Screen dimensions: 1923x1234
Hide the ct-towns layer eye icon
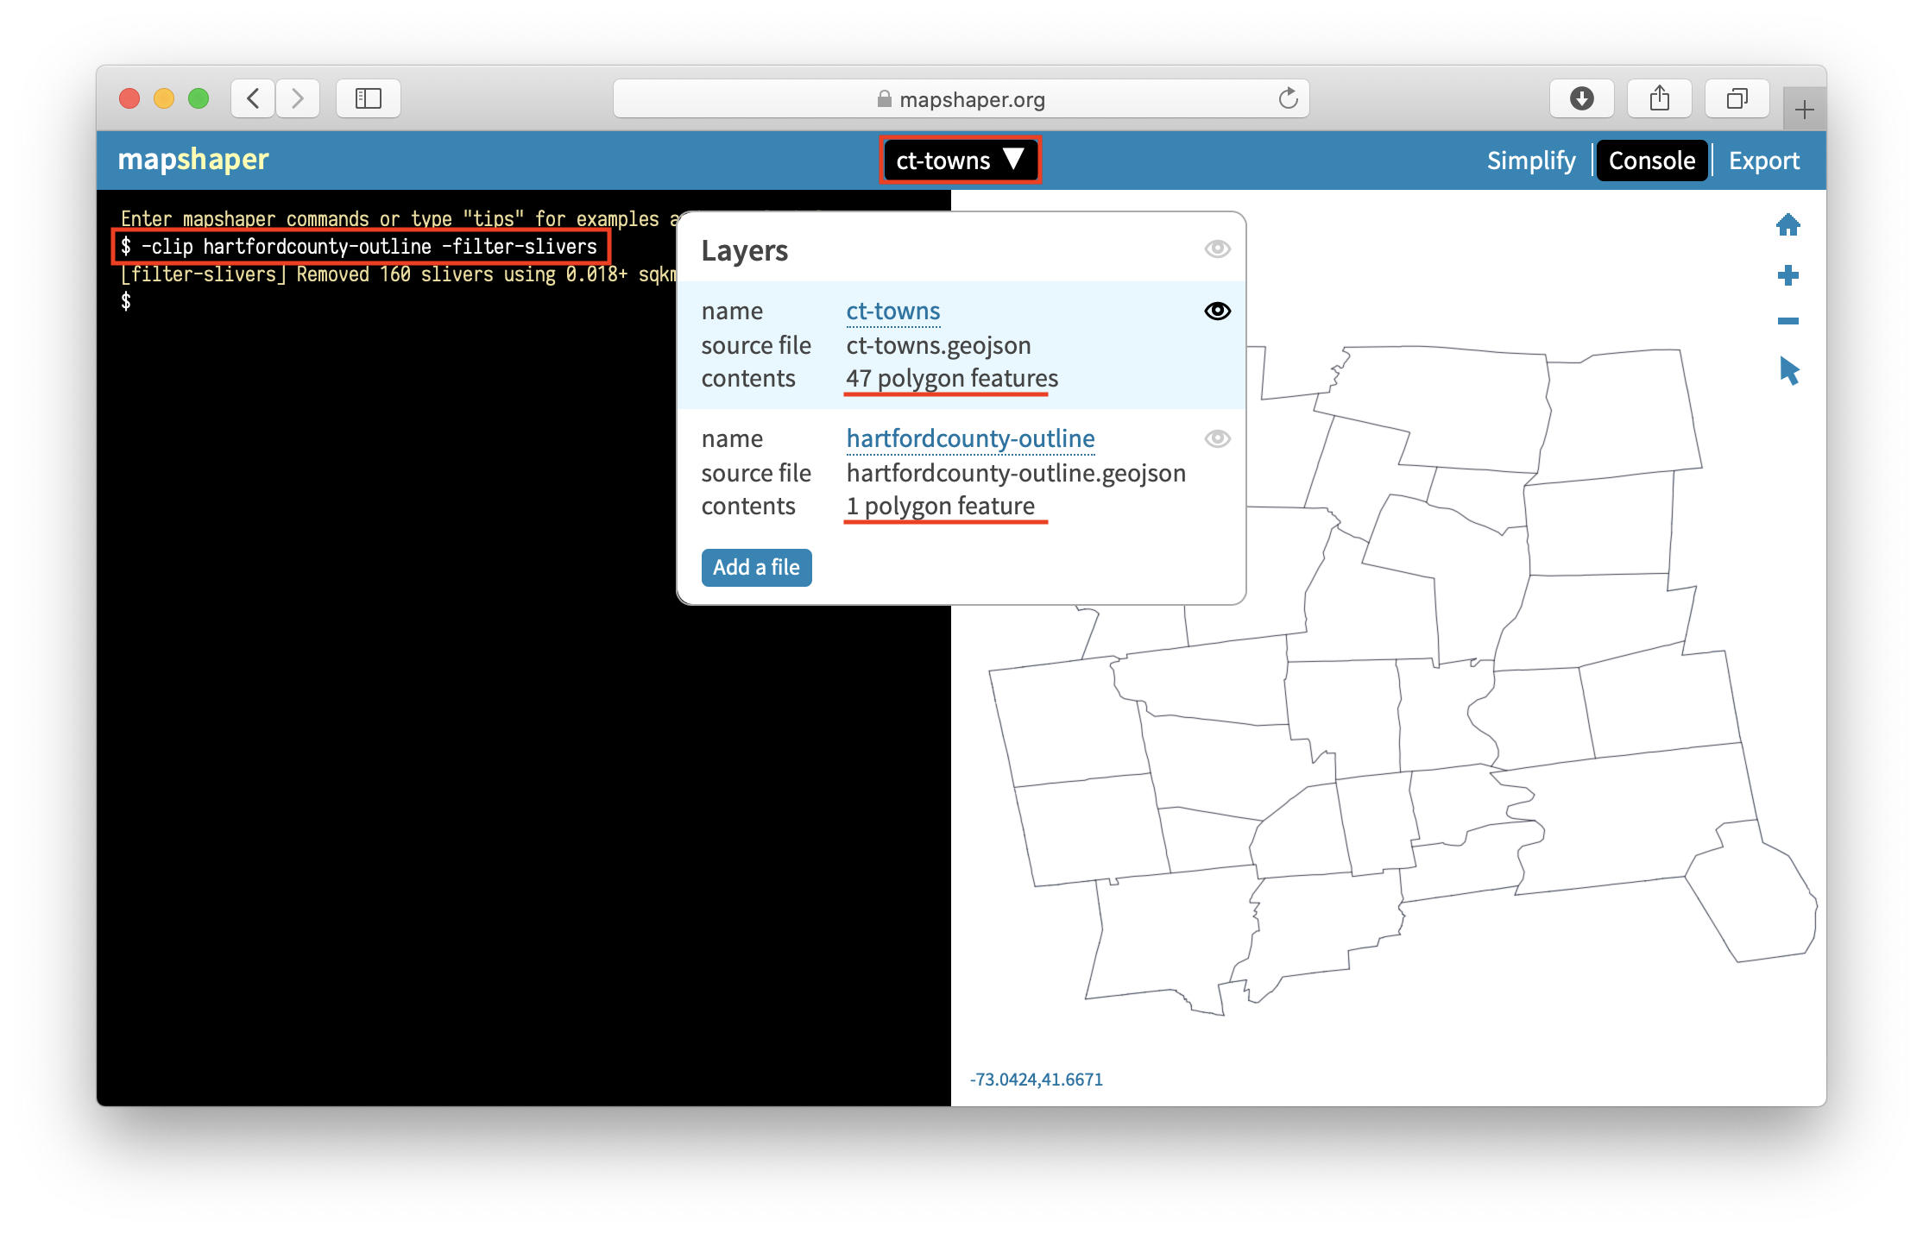[1217, 311]
